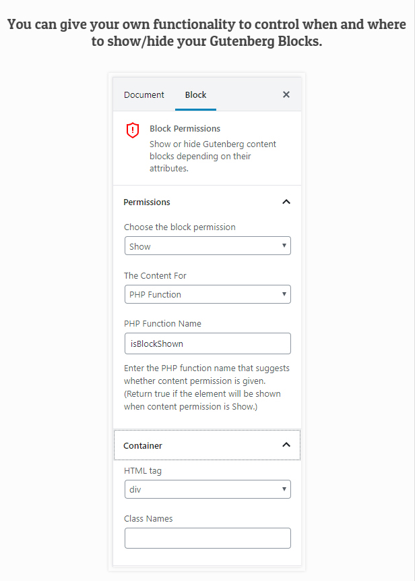Open the HTML tag dropdown showing div
Viewport: 415px width, 581px height.
[207, 489]
